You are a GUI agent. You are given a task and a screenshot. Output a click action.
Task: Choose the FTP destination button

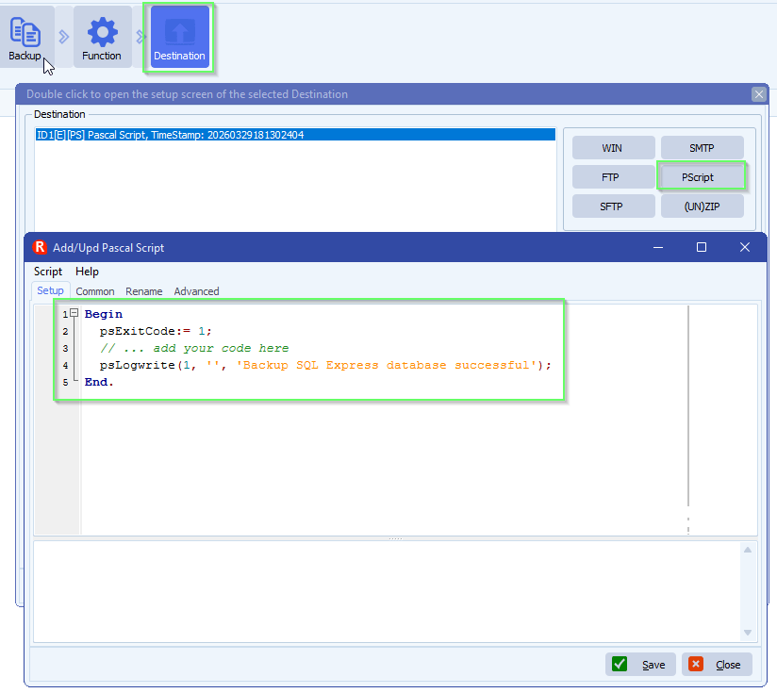pyautogui.click(x=613, y=177)
